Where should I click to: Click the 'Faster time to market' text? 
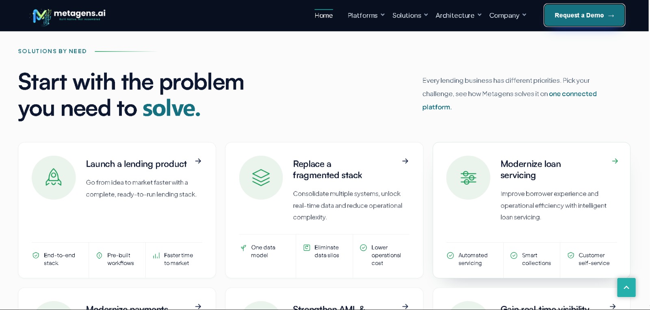178,259
